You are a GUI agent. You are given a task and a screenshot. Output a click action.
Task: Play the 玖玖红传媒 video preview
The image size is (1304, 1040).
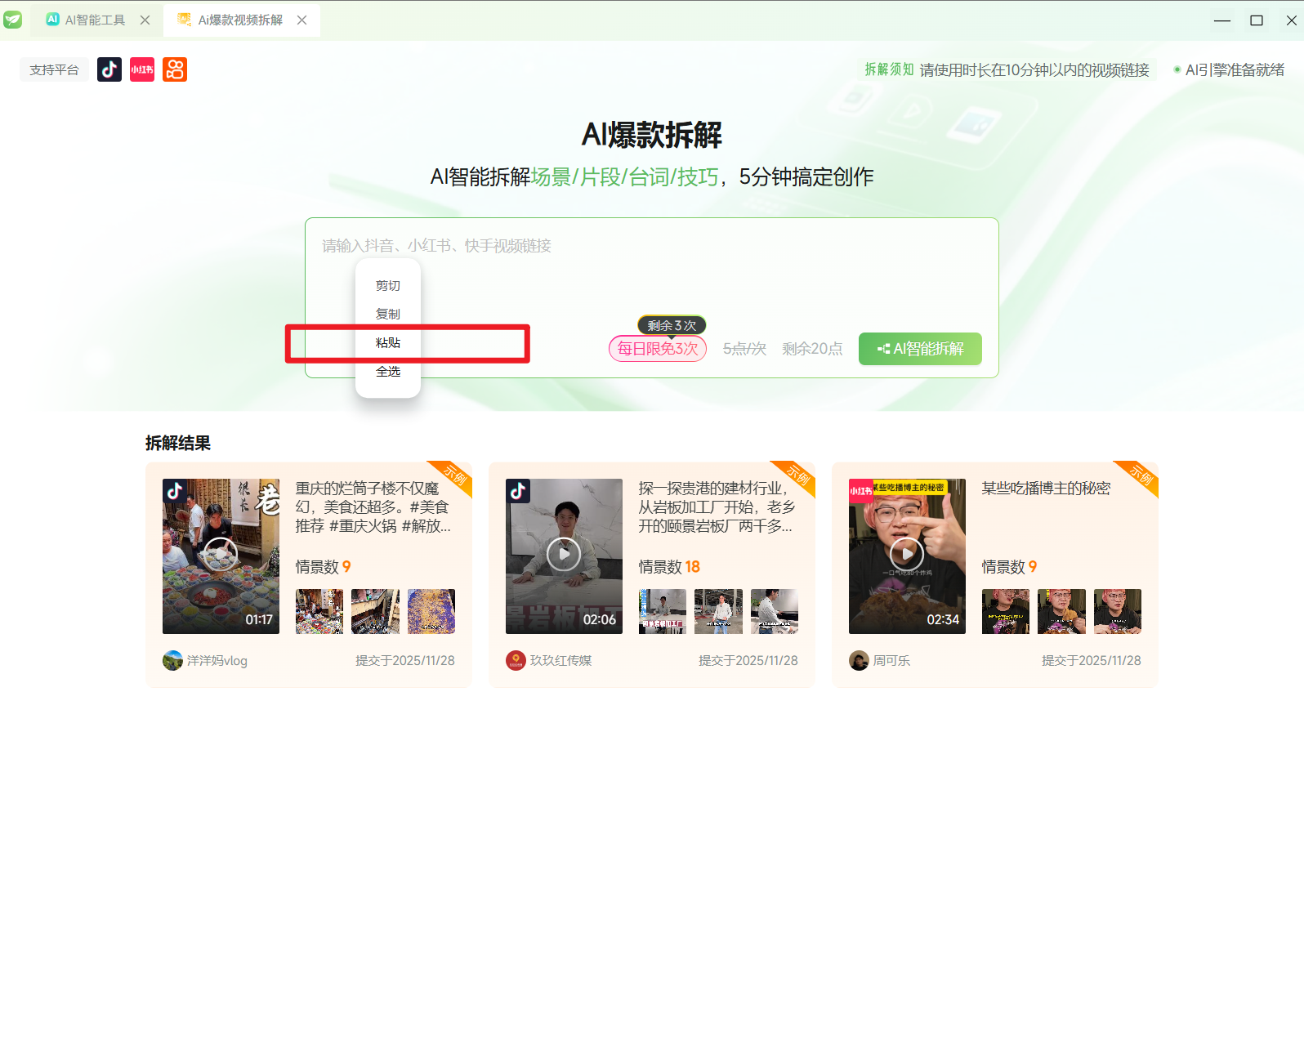(x=564, y=555)
